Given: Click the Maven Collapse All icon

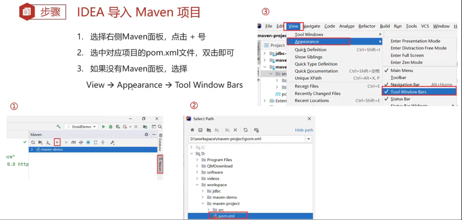Looking at the screenshot, I should tap(103, 142).
